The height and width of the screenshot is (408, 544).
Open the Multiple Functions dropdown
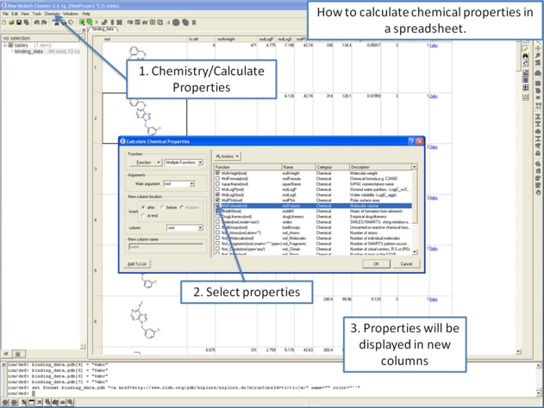point(184,162)
